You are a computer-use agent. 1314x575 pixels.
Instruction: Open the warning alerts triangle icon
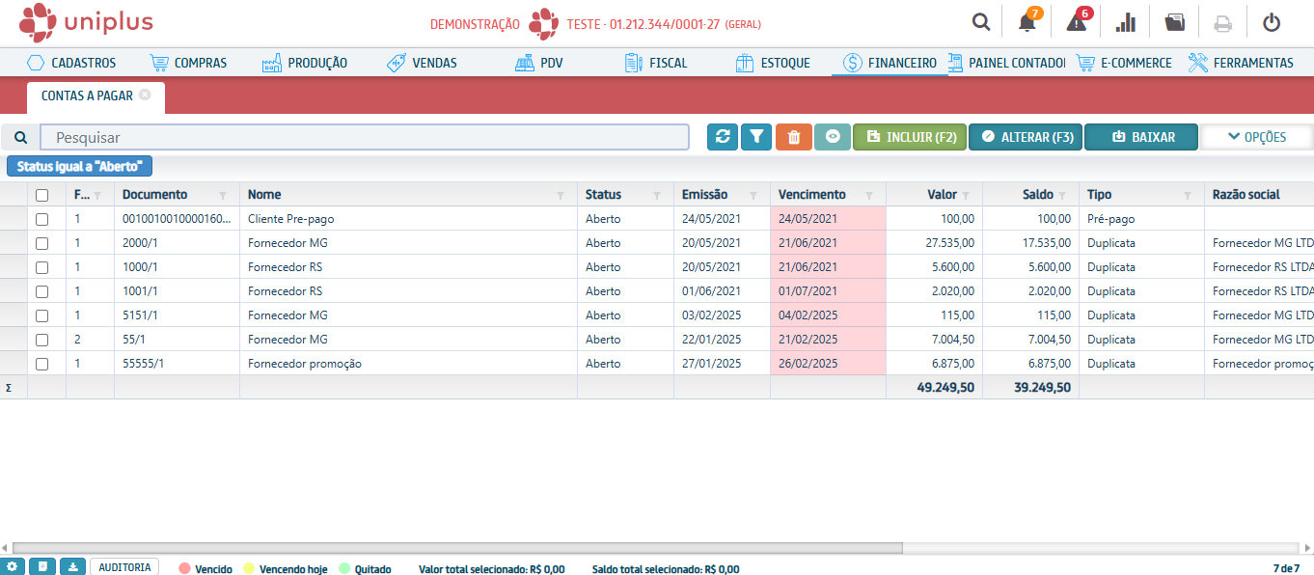(1077, 22)
